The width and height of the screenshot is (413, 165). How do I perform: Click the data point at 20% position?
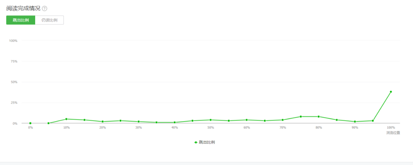tap(102, 122)
